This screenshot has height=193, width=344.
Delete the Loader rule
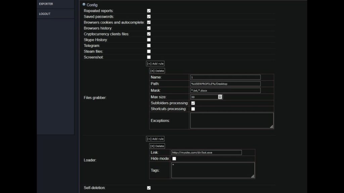pos(157,146)
